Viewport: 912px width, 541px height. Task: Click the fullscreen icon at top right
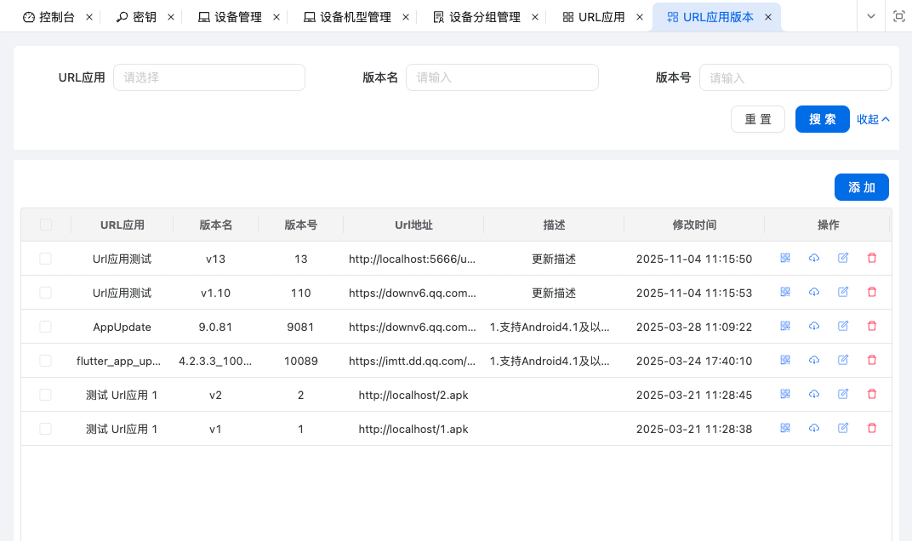(898, 15)
